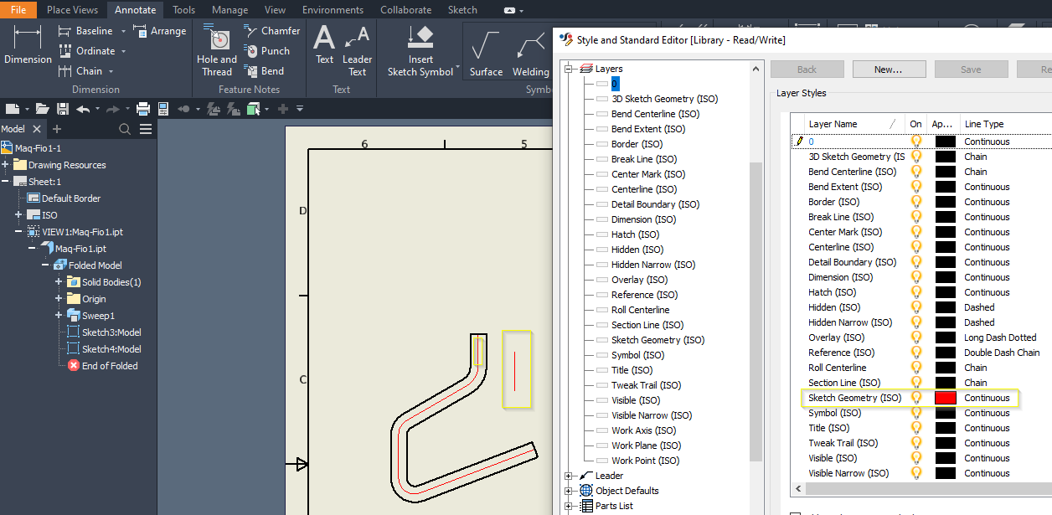The width and height of the screenshot is (1052, 515).
Task: Switch to the Place Views ribbon tab
Action: (x=71, y=9)
